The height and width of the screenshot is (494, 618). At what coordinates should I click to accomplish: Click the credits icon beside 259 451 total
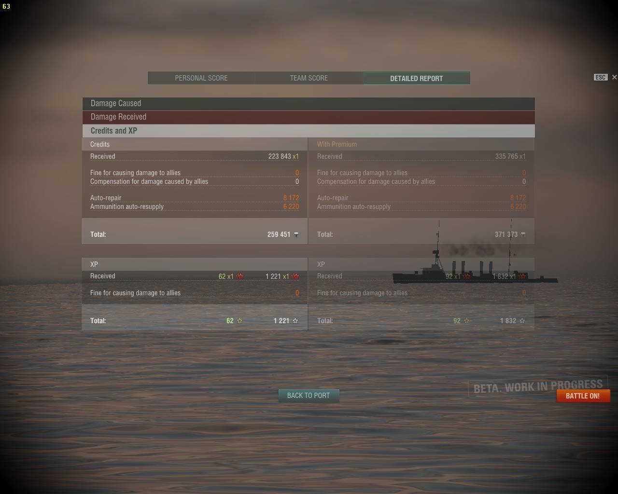(x=296, y=234)
